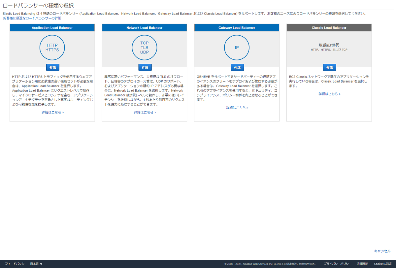This screenshot has width=396, height=268.
Task: Click the Gateway Load Balancer card header
Action: point(237,28)
